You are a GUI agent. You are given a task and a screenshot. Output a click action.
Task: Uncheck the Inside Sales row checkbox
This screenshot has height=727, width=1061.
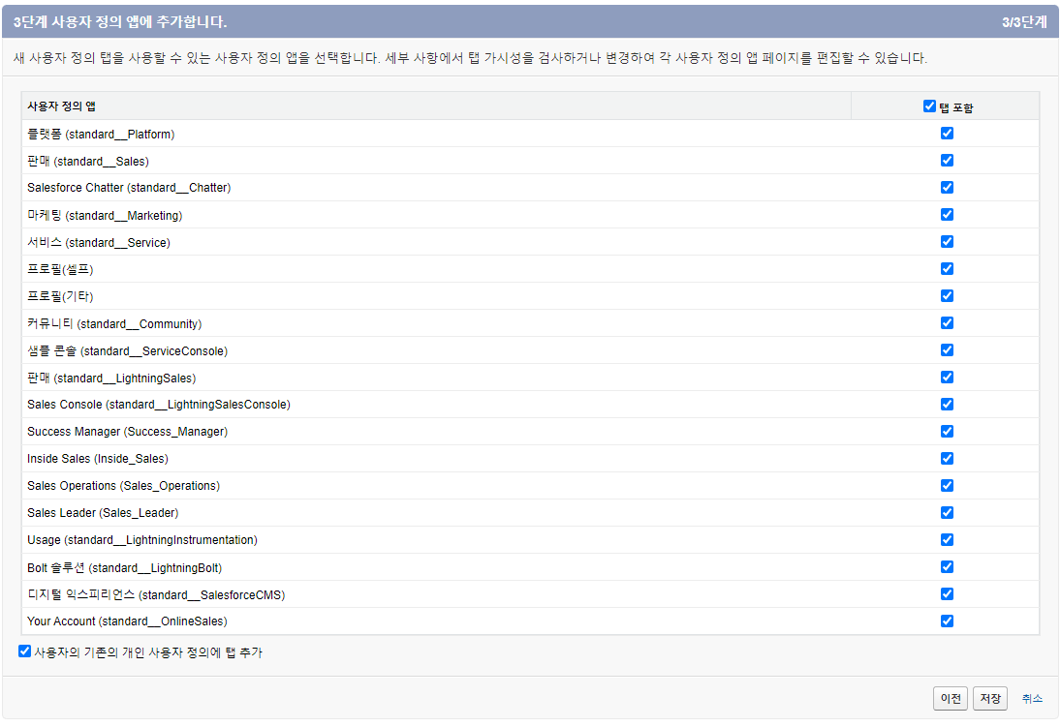tap(947, 458)
